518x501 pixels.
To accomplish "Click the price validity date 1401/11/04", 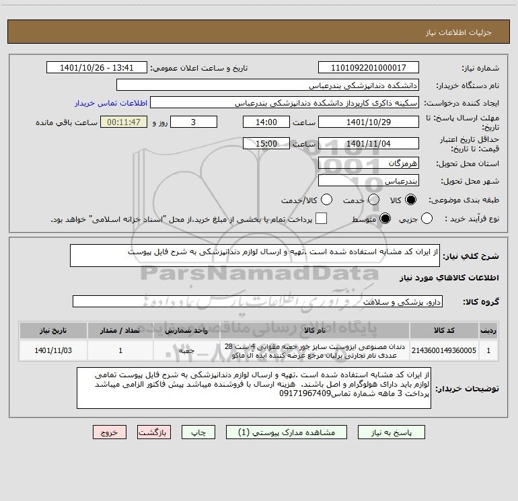I will pyautogui.click(x=369, y=144).
